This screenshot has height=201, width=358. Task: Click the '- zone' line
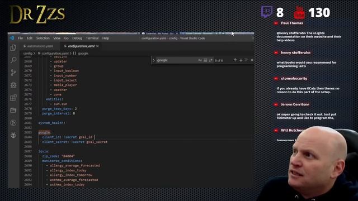pyautogui.click(x=55, y=94)
